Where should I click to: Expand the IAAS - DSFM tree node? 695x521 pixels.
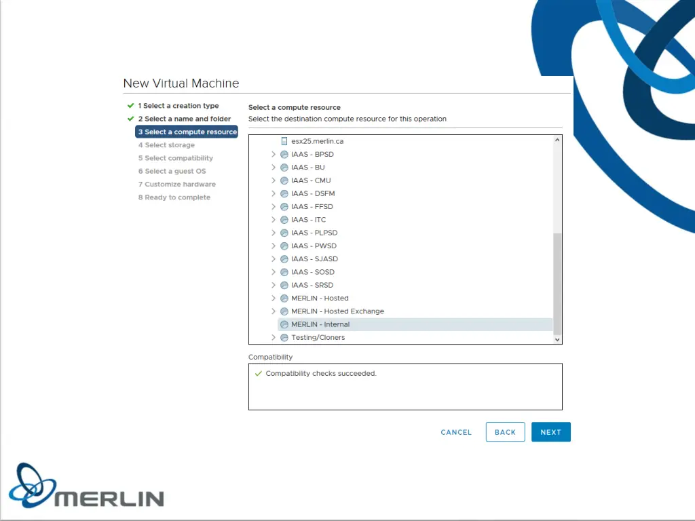[274, 193]
